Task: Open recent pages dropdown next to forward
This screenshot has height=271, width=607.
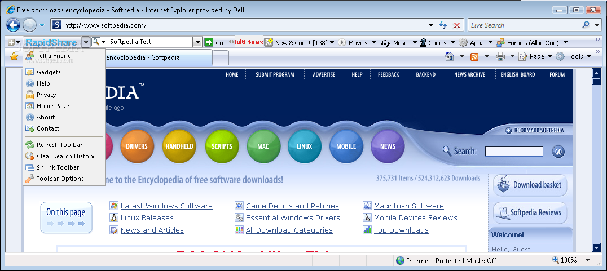Action: click(42, 25)
